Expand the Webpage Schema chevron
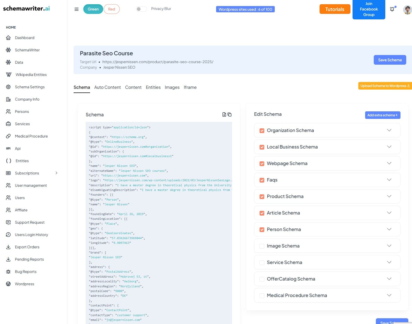 point(389,163)
